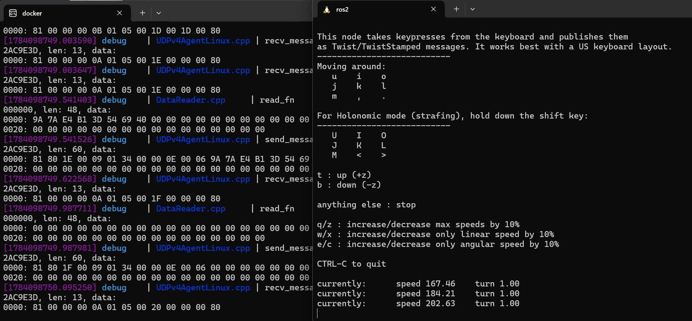The image size is (692, 321).
Task: Click 'Moving around:' heading in ros2 terminal
Action: pos(351,66)
